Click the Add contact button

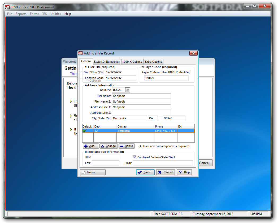pos(91,146)
